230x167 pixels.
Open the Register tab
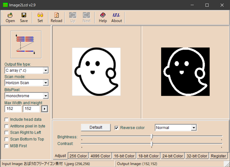(219, 156)
